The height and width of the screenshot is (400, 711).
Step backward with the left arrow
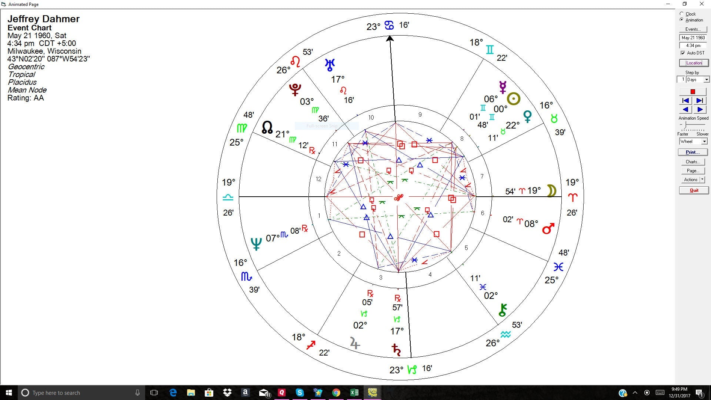pyautogui.click(x=685, y=110)
